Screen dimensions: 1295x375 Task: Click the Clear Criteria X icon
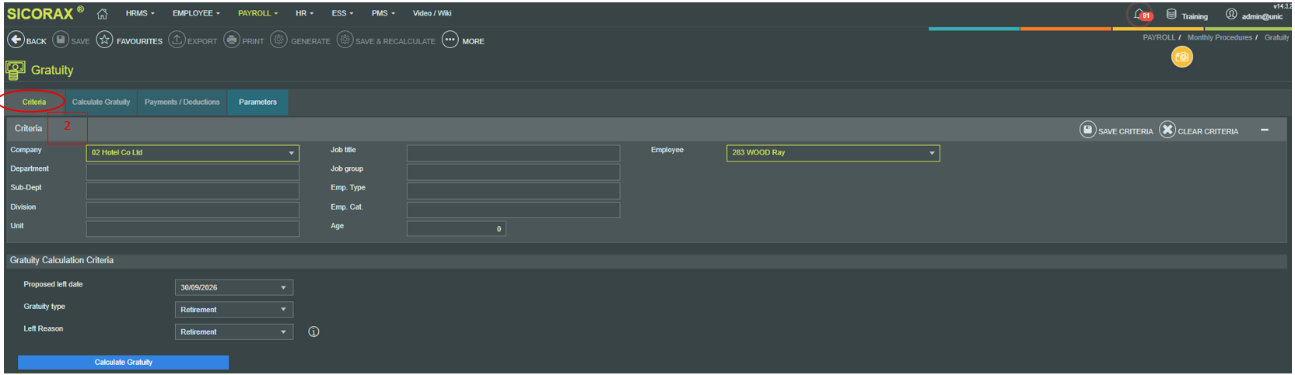[1167, 130]
